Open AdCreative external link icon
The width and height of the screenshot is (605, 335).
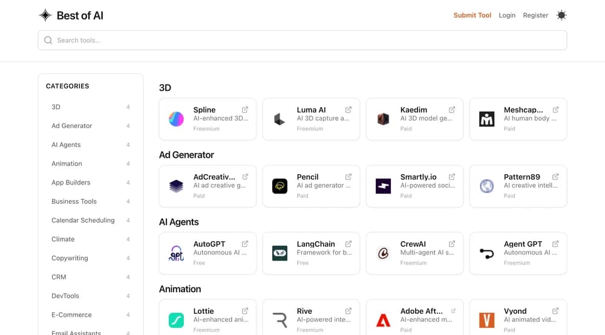(x=245, y=177)
